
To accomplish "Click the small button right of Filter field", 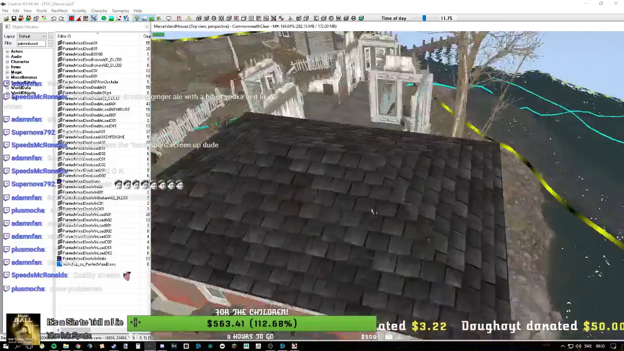I will coord(51,43).
